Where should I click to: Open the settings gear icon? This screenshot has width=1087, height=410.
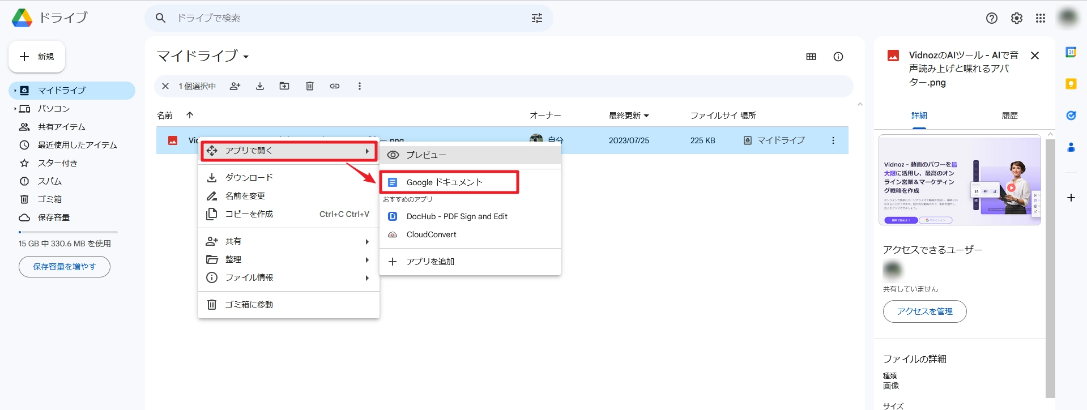coord(1017,18)
